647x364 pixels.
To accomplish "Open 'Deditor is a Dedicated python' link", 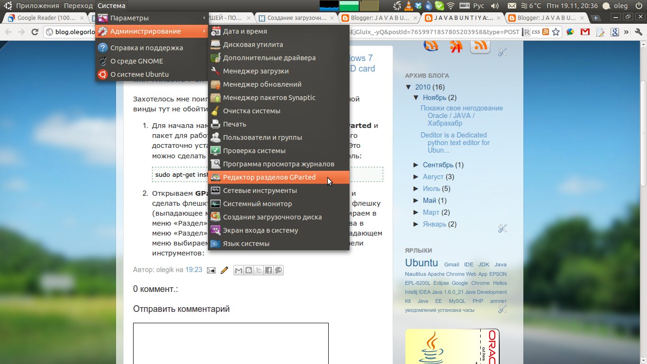I will [455, 143].
